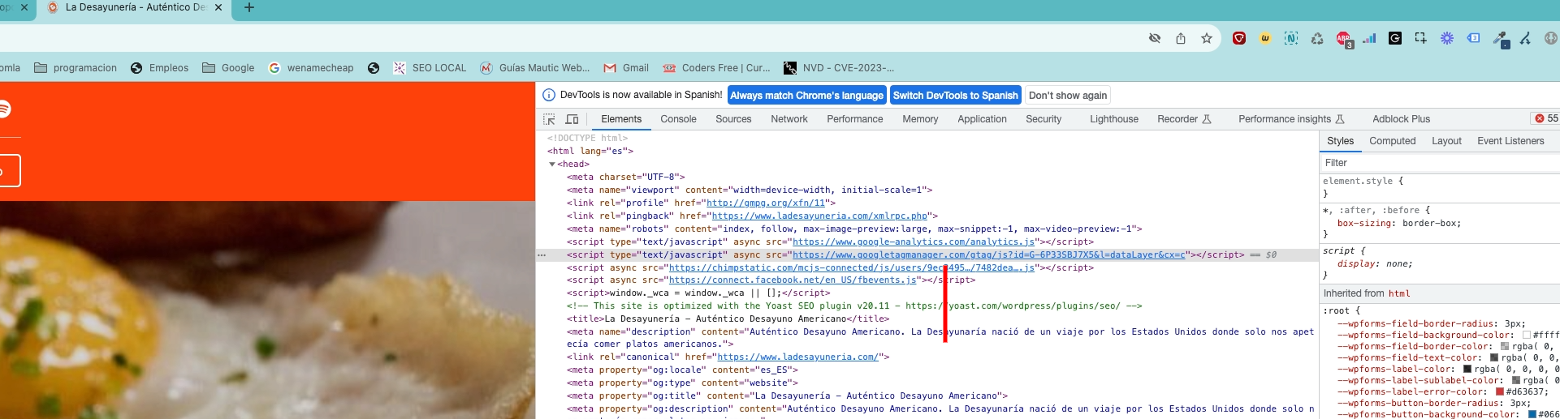Image resolution: width=1560 pixels, height=419 pixels.
Task: Open swatch for wpforms-button-background-color
Action: pyautogui.click(x=1532, y=414)
